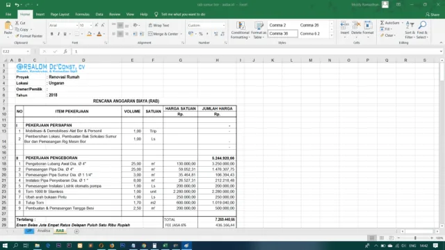Open text orientation options
The image size is (445, 250).
click(136, 25)
